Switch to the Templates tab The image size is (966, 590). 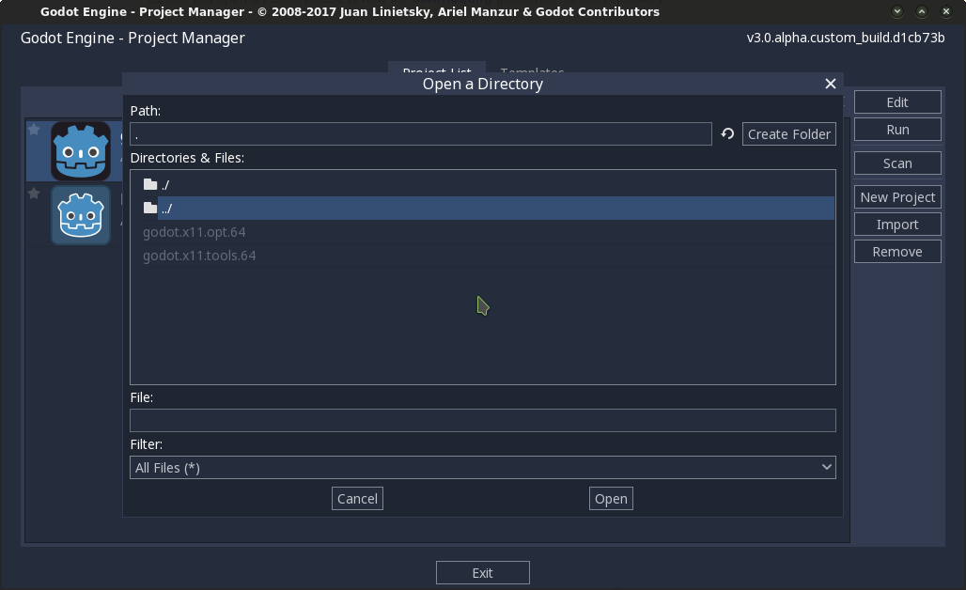click(532, 73)
